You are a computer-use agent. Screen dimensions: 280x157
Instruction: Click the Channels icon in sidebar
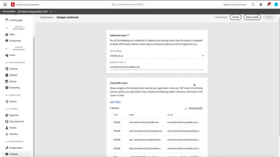point(7,154)
